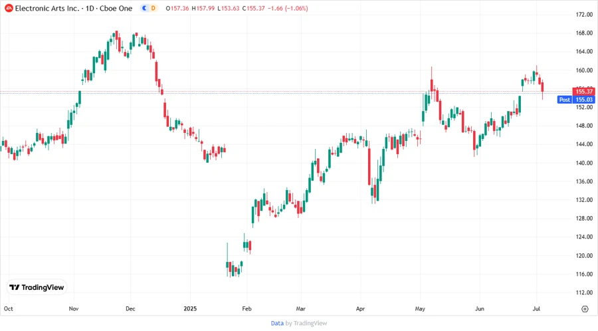Click the 2025 label on time axis

[x=190, y=308]
